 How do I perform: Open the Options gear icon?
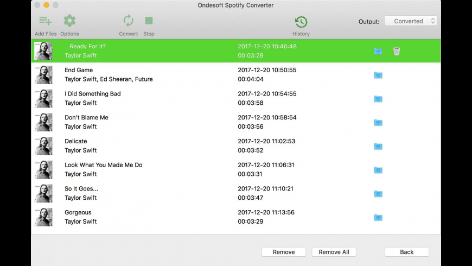[x=69, y=21]
